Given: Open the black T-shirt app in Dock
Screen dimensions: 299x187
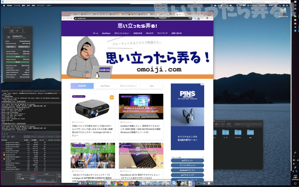Looking at the screenshot, I should pos(179,184).
